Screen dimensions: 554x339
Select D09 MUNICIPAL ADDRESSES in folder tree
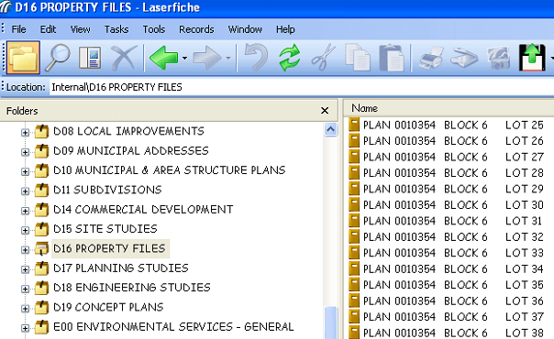pyautogui.click(x=131, y=151)
